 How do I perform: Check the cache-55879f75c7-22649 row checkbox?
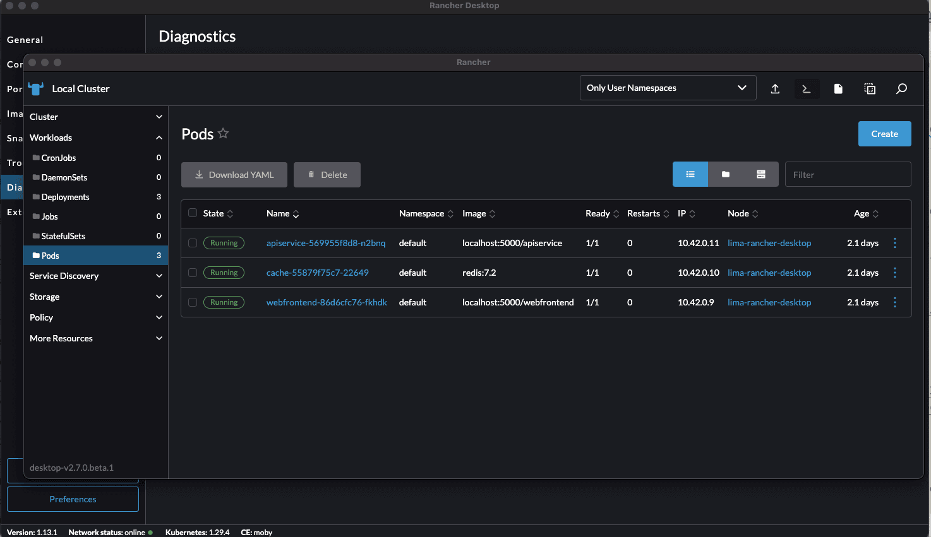click(193, 273)
